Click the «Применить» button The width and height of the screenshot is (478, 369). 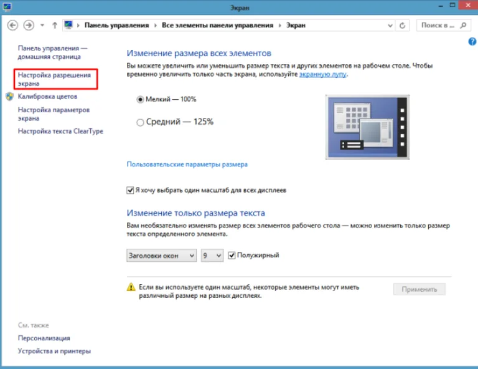pos(419,289)
